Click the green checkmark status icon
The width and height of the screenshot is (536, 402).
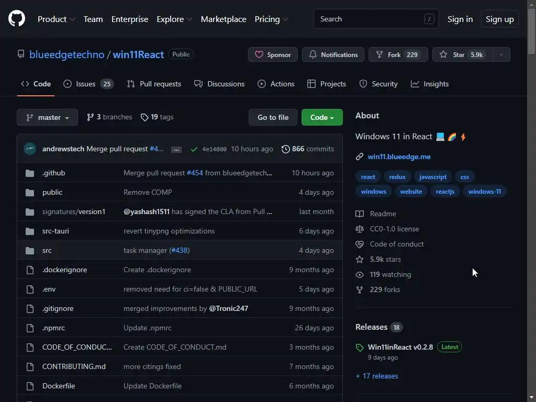click(x=194, y=149)
